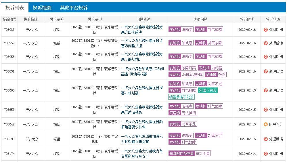287x162 pixels.
Task: Select complaint number 703851
Action: coord(9,71)
